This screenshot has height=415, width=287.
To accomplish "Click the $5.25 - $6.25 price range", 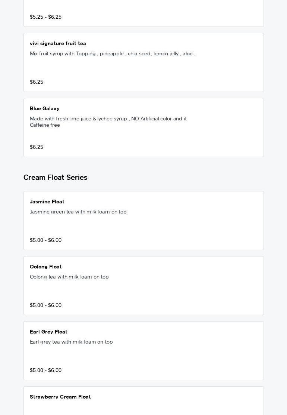I will pyautogui.click(x=45, y=17).
